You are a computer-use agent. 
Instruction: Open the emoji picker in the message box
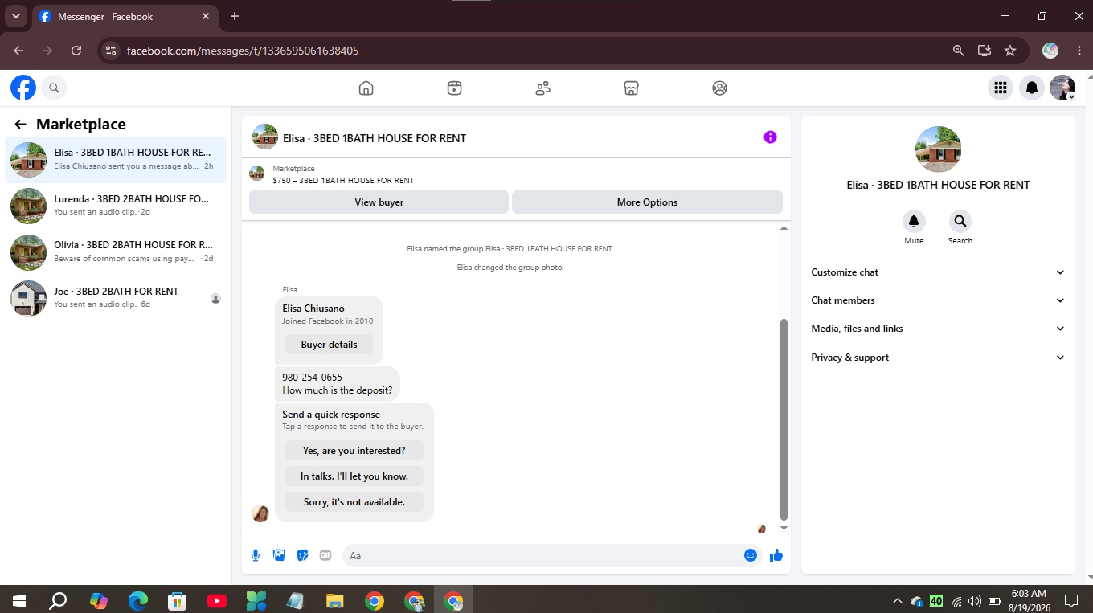click(751, 555)
